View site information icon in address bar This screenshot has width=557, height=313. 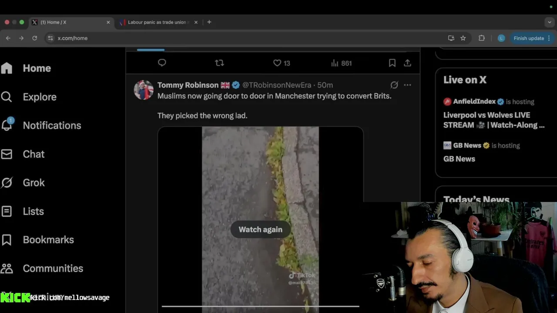50,38
